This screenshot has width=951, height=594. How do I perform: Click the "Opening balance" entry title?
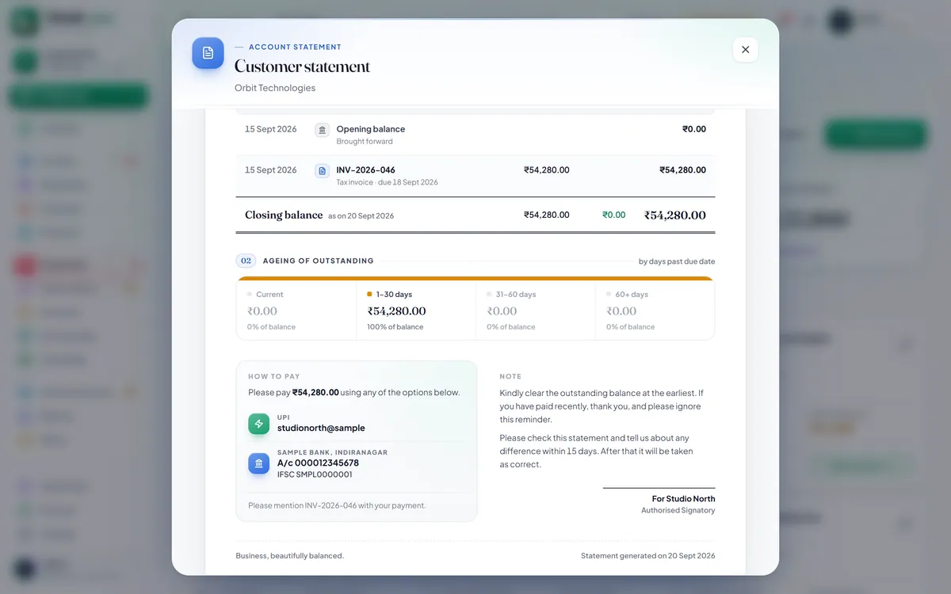[371, 129]
